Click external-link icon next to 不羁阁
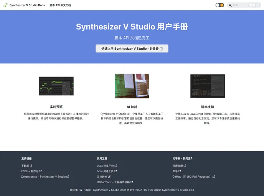Viewport: 264px width, 196px height. [31, 166]
